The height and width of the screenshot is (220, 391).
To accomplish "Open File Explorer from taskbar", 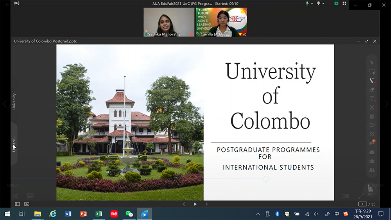I will point(38,214).
